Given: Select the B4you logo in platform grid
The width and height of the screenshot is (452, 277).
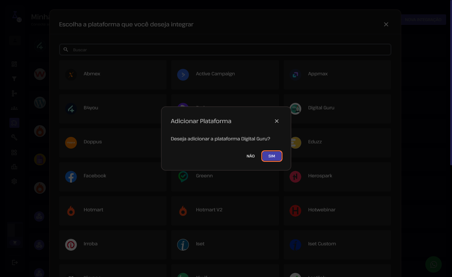Looking at the screenshot, I should [x=71, y=109].
